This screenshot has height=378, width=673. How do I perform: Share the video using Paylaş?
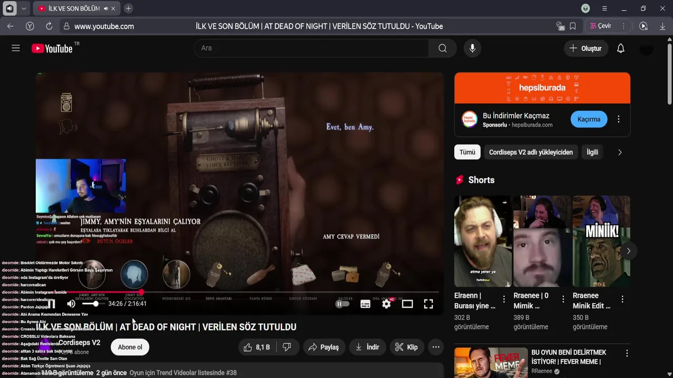[323, 347]
